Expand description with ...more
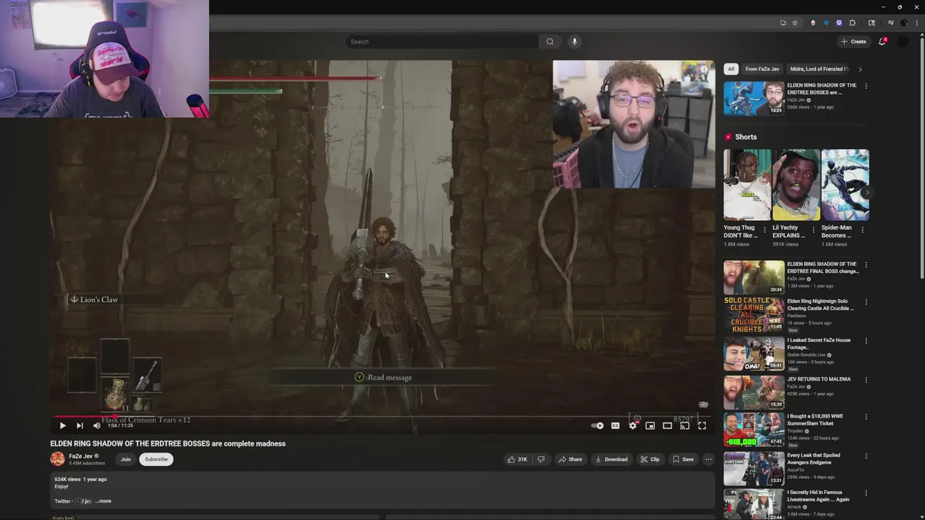The height and width of the screenshot is (520, 925). tap(103, 501)
